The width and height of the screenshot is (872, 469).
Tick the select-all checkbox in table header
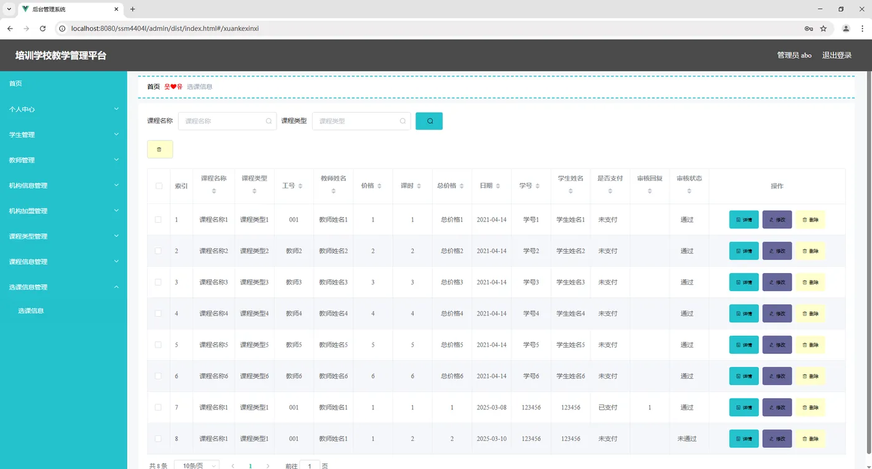[x=159, y=186]
